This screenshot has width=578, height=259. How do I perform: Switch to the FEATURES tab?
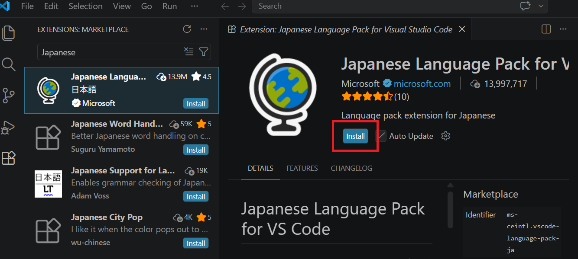[302, 168]
